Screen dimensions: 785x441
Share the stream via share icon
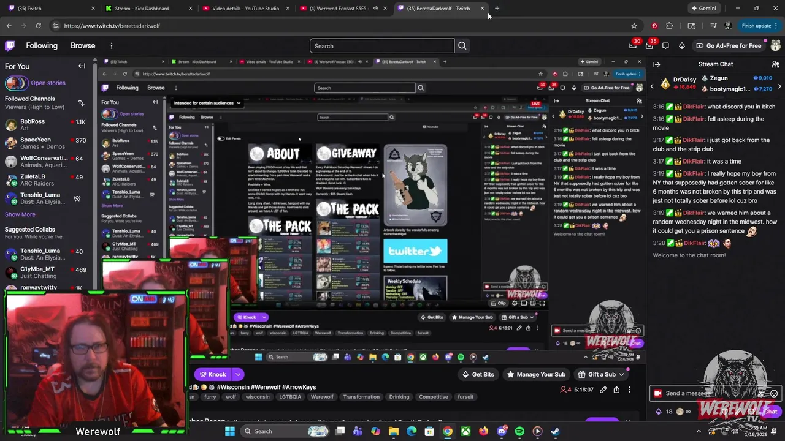click(616, 390)
